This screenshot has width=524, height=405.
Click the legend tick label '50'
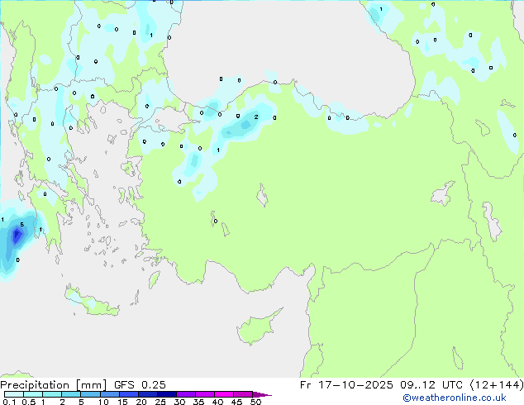[255, 402]
